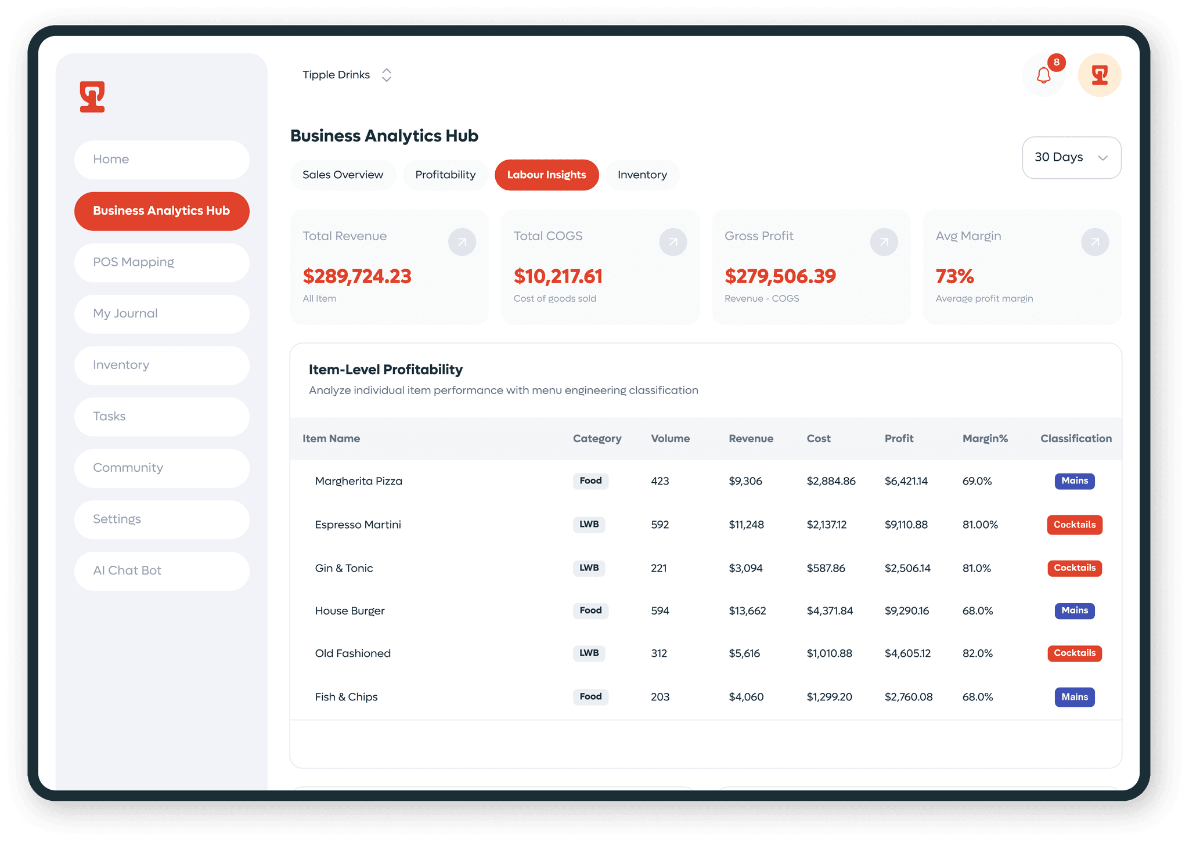Go to POS Mapping in the sidebar
1189x842 pixels.
tap(161, 262)
